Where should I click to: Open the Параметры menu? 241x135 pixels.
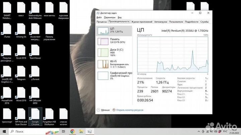point(109,17)
